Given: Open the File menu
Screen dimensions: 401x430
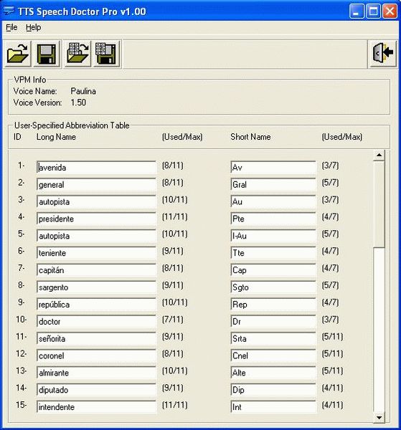Looking at the screenshot, I should [x=11, y=27].
